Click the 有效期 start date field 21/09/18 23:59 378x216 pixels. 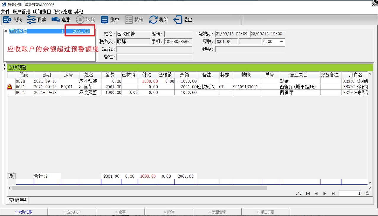point(232,34)
